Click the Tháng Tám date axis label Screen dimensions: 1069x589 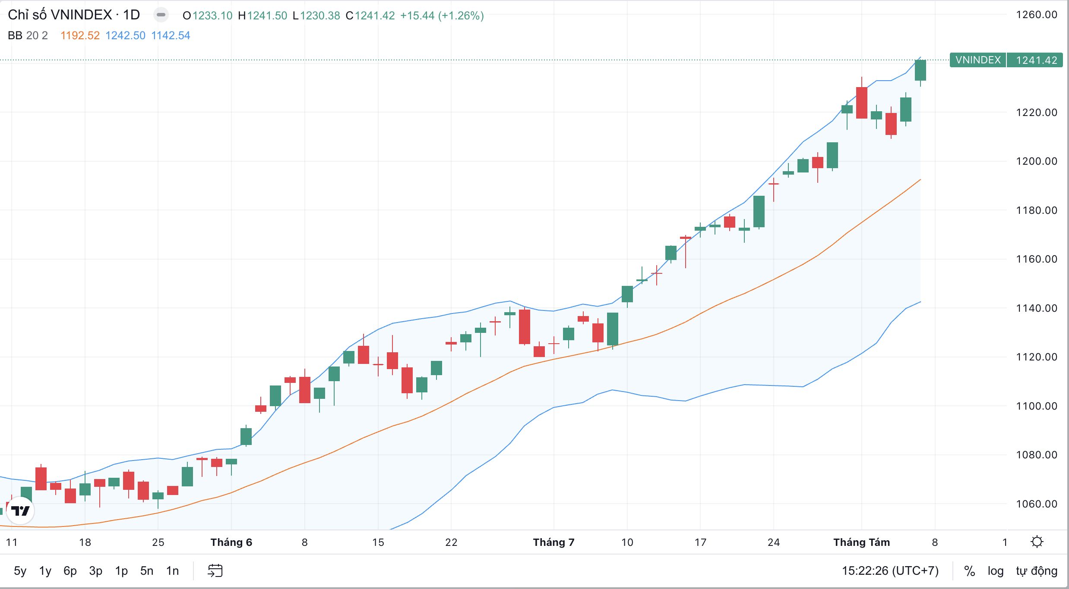(x=862, y=542)
